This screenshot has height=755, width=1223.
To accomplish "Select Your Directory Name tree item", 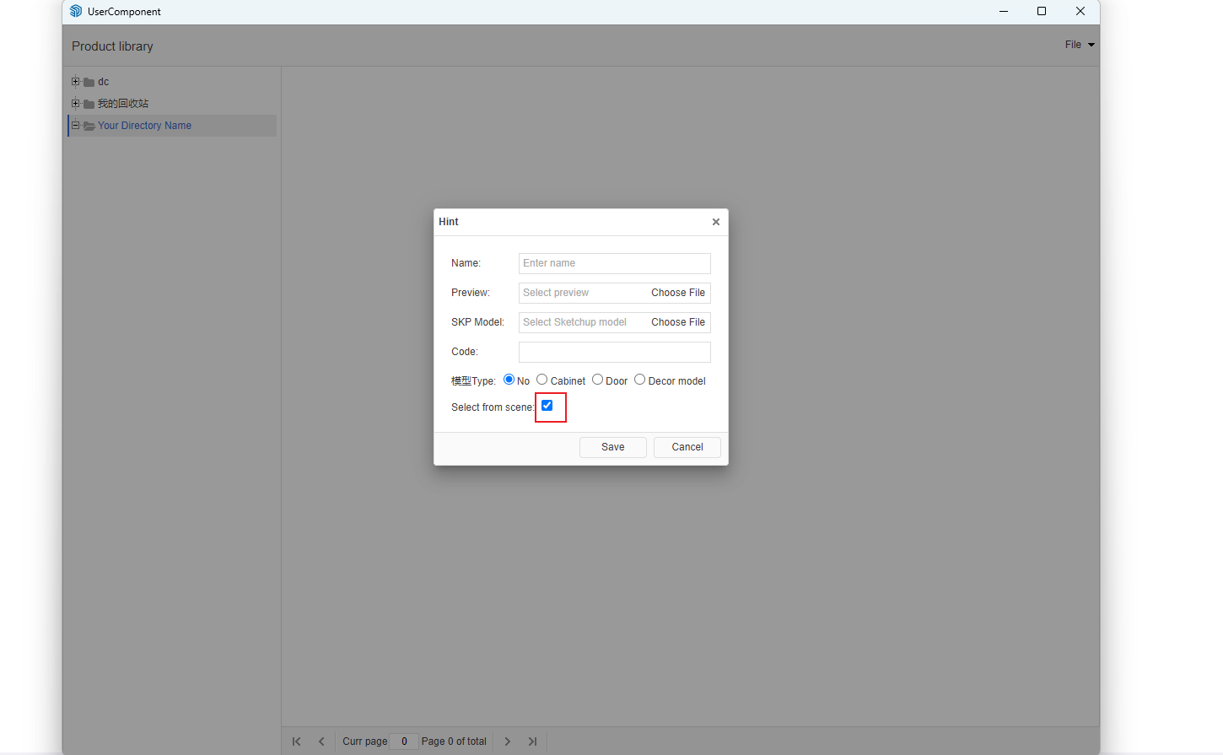I will [x=144, y=126].
